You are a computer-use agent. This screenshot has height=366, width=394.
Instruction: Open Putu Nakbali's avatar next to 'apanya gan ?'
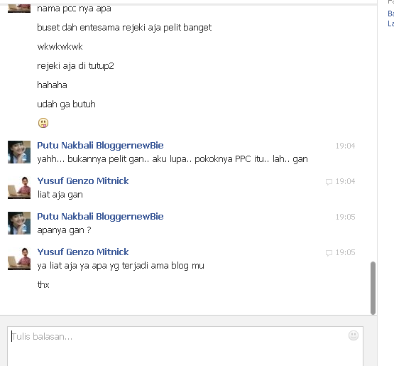pos(19,223)
